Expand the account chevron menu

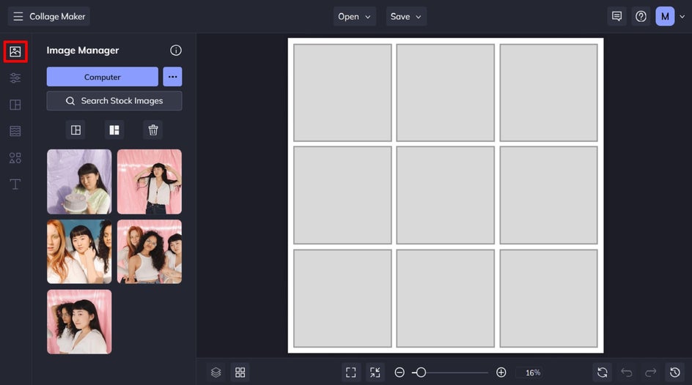pos(682,17)
